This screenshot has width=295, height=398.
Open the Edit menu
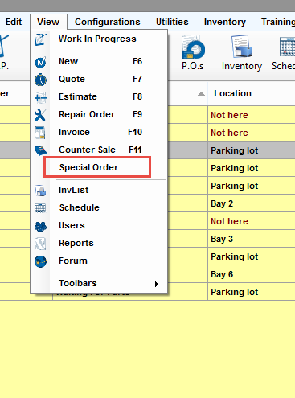(x=14, y=22)
